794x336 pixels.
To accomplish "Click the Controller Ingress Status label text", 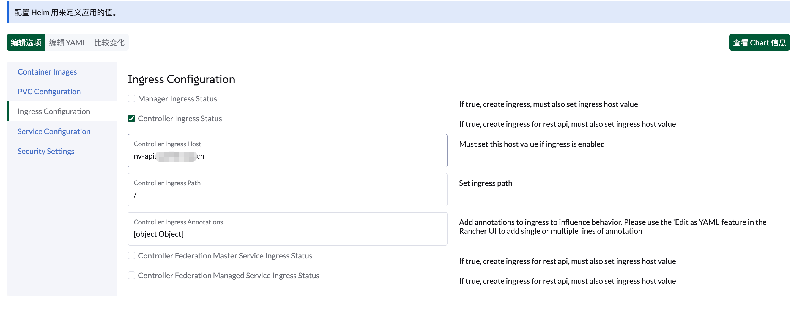I will (x=180, y=119).
